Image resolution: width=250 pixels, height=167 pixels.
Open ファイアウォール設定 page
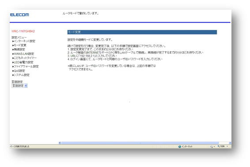[26, 66]
